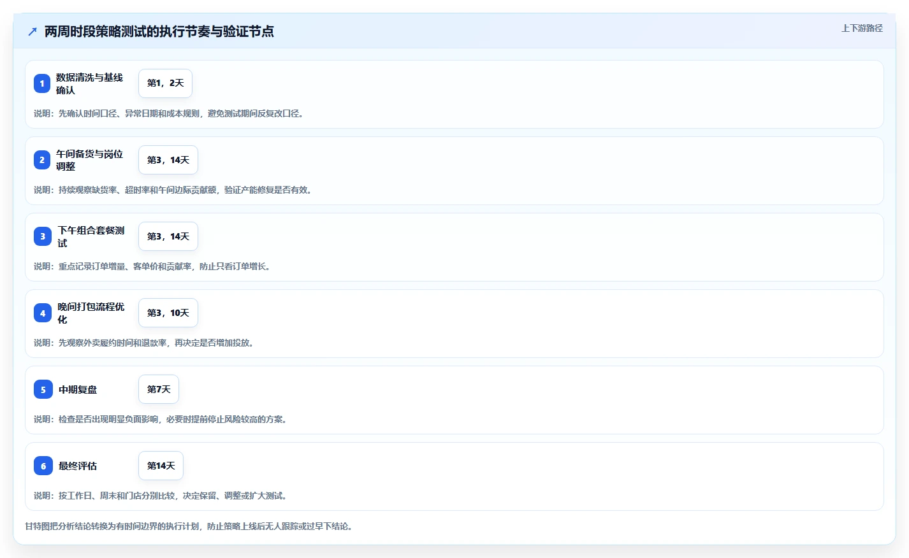Select step number 4 badge

43,313
